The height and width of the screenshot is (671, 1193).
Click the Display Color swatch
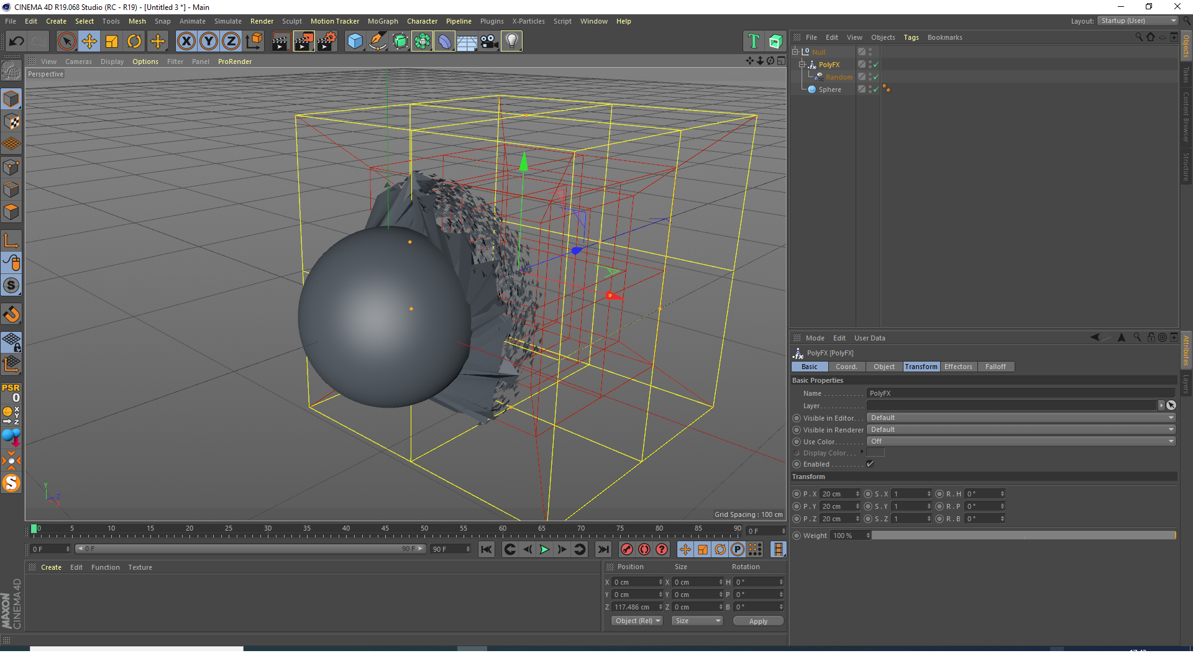[875, 452]
